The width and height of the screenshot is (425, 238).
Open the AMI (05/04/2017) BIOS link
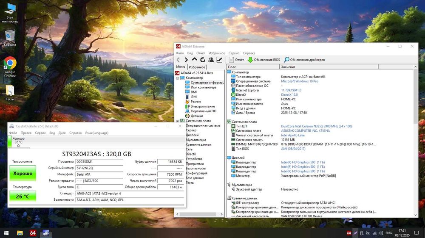[x=293, y=149]
